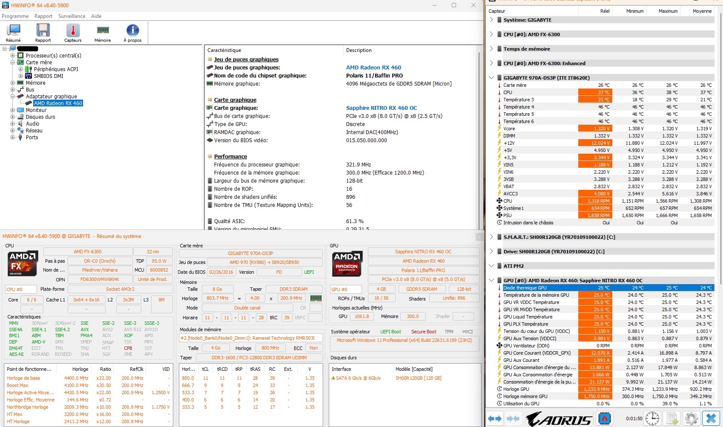Click the AORUS logo in sensor toolbar
This screenshot has height=427, width=723.
coord(558,419)
